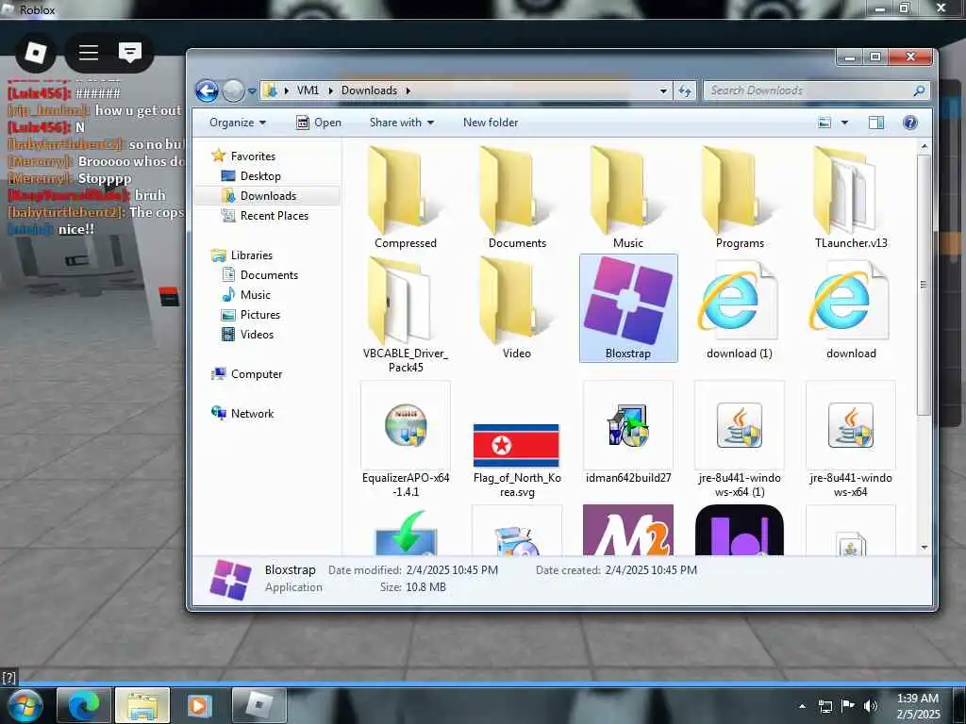Open the Video folder
Screen dimensions: 966x724
517,308
